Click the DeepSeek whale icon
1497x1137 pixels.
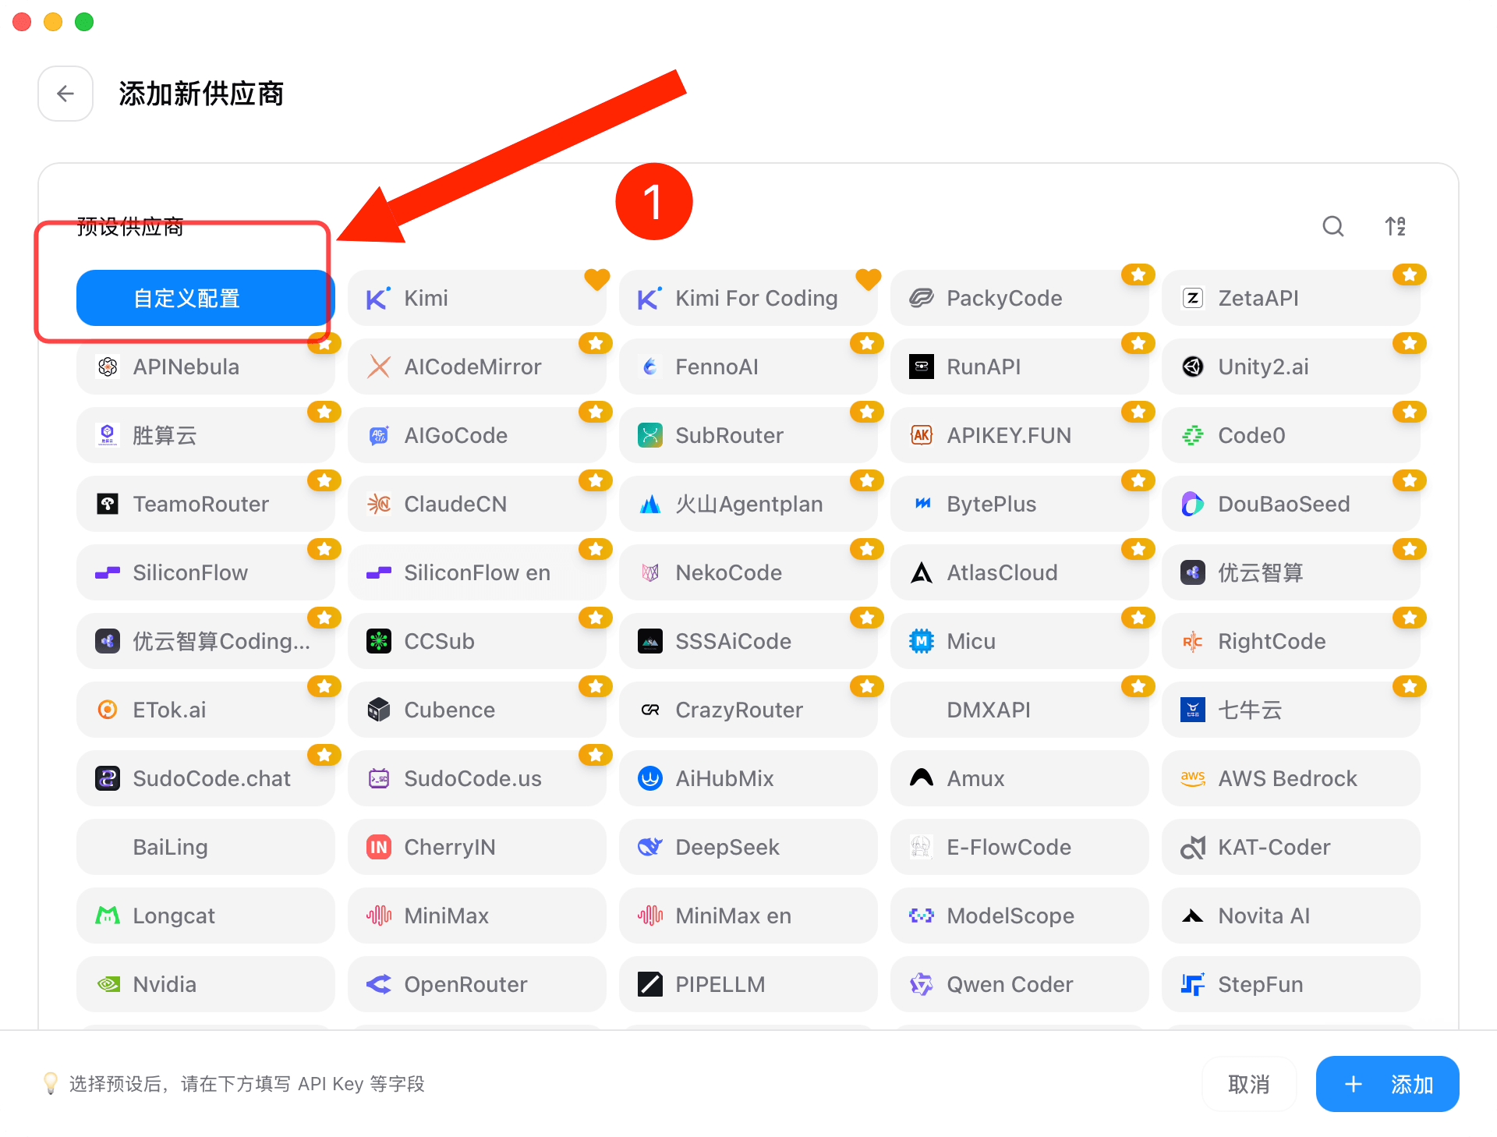coord(650,847)
